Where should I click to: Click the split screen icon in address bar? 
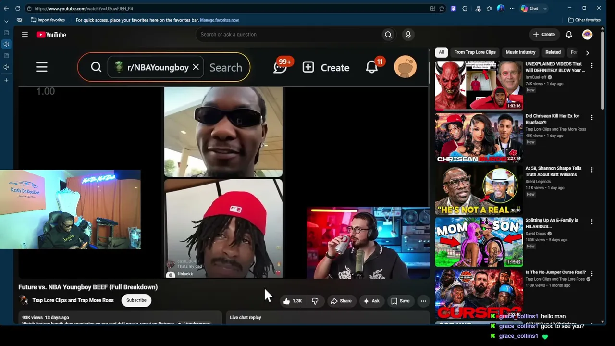tap(433, 8)
